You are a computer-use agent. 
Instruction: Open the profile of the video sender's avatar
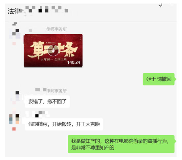tap(15, 34)
